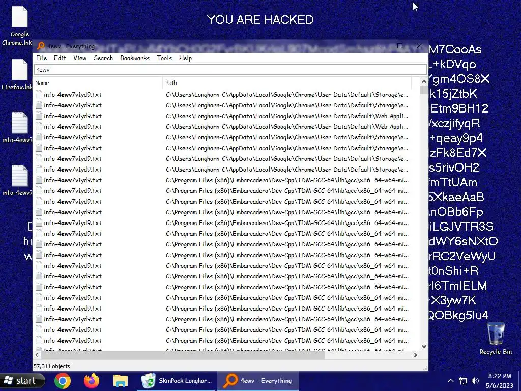
Task: Click the first Embarcadero Dev-Cpp path entry
Action: 287,180
